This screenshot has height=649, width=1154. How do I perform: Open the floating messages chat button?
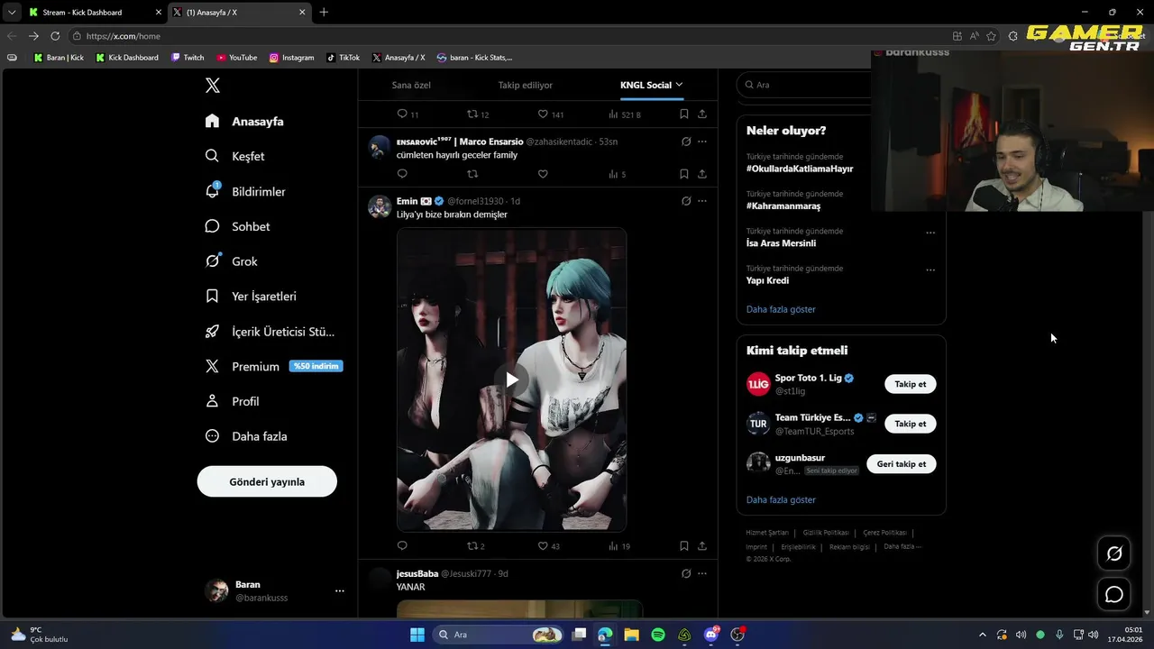coord(1114,594)
